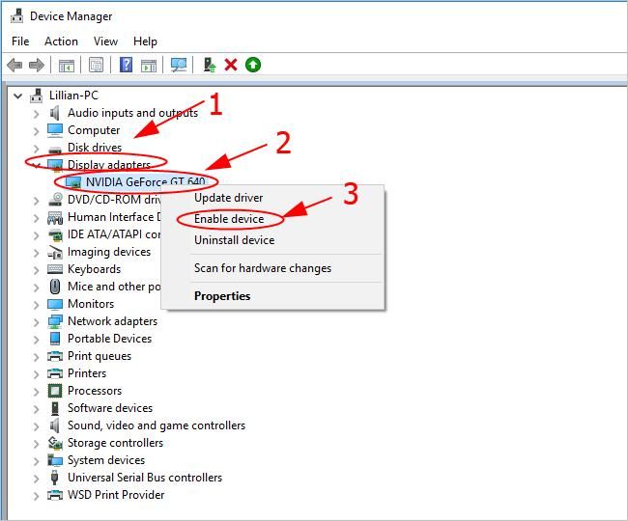Choose Enable device from context menu

(x=229, y=219)
